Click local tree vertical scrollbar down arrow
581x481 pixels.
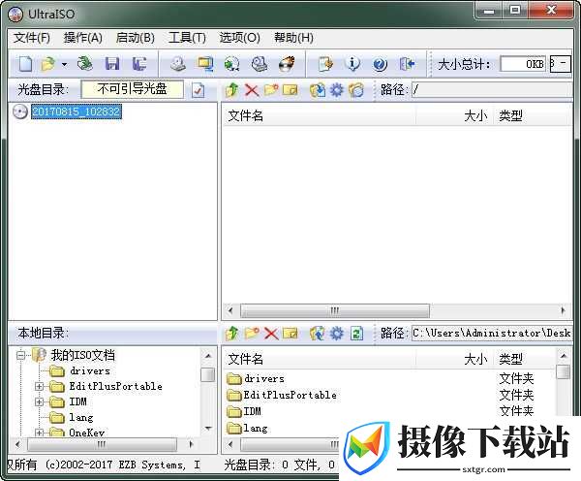pos(208,428)
